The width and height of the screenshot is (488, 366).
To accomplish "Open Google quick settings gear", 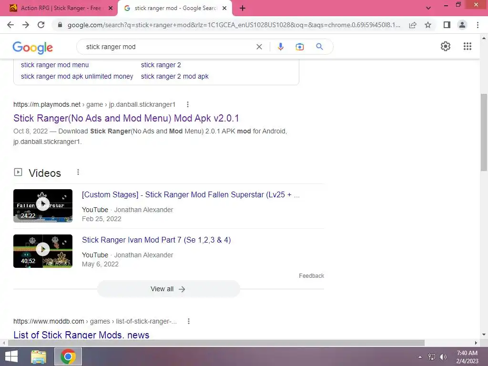I will click(x=446, y=46).
